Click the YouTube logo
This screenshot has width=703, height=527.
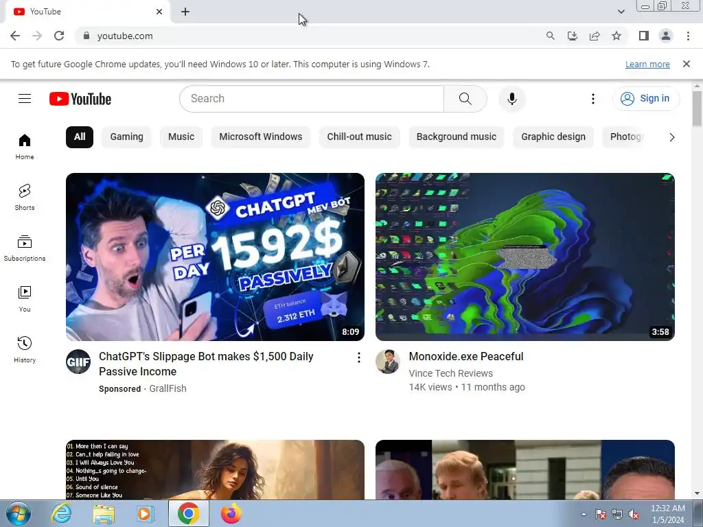tap(80, 99)
